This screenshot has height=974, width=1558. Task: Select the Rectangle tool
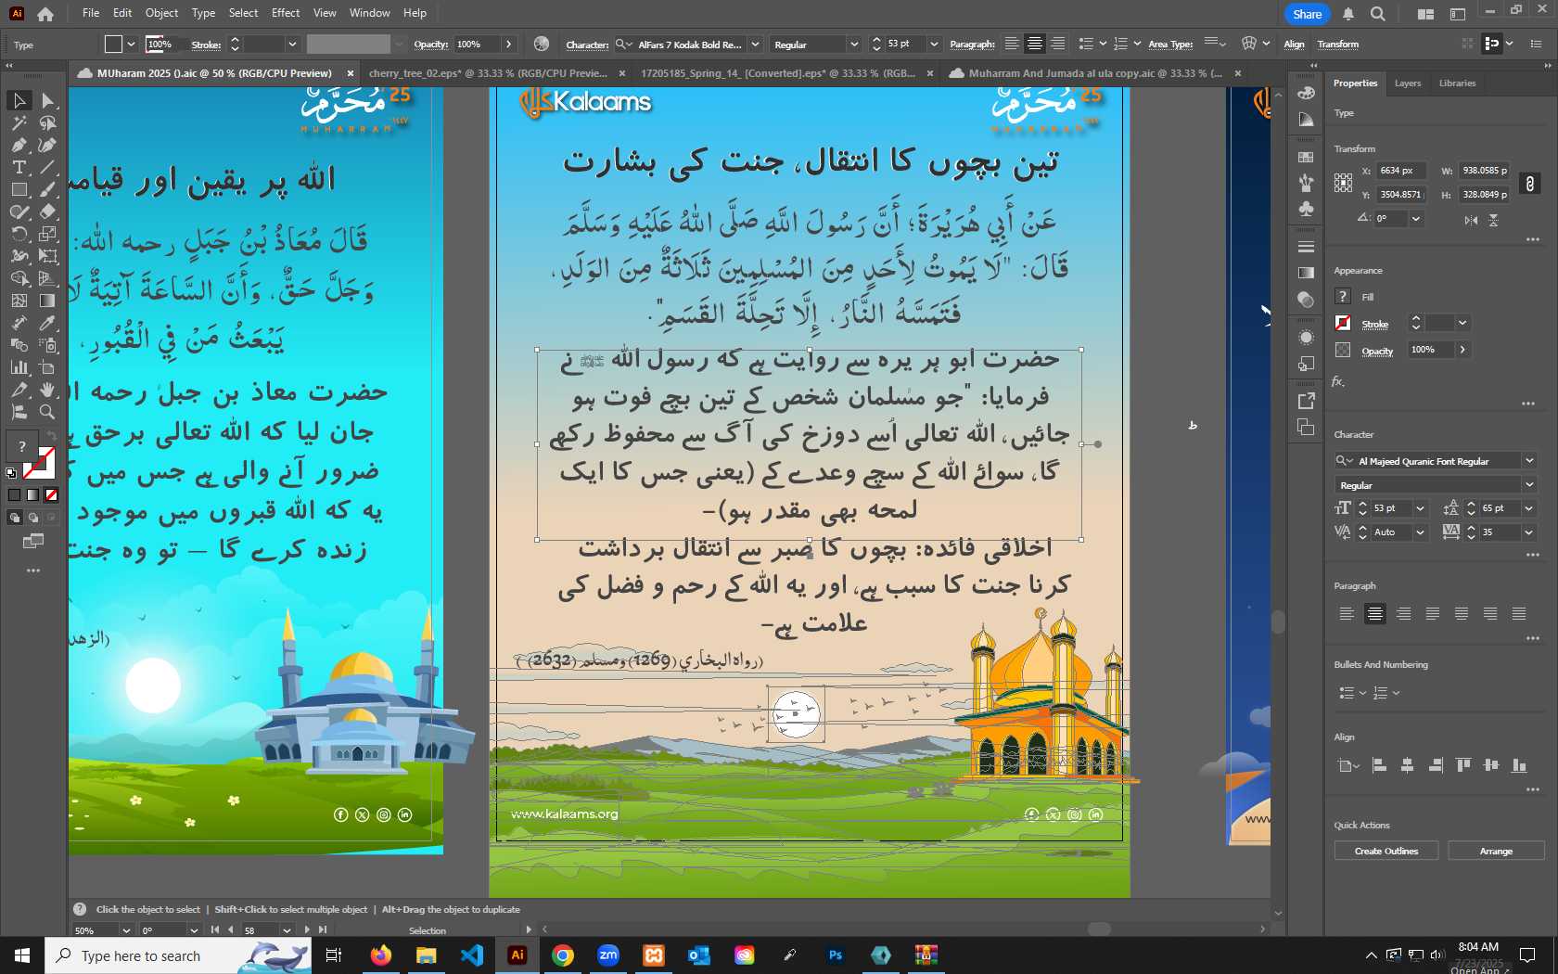tap(19, 189)
